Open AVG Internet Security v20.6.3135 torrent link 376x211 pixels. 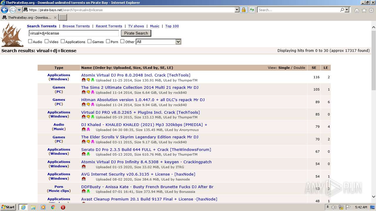point(138,174)
